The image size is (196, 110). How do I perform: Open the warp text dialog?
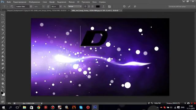coord(104,6)
